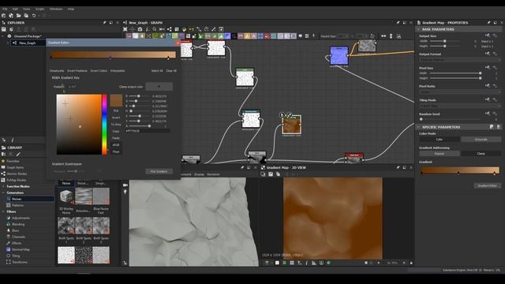Click the Alpha slider in Gradient Editor

tap(139, 126)
